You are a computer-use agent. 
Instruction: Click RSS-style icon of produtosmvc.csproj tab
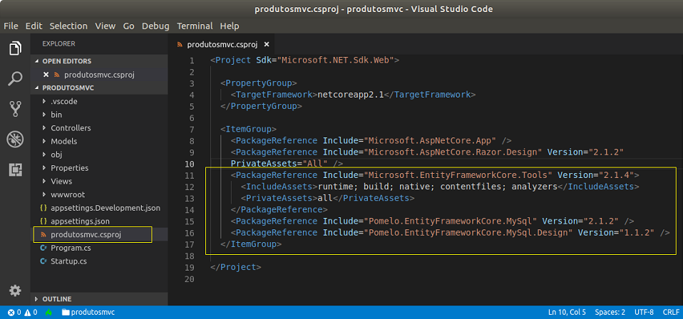(179, 44)
